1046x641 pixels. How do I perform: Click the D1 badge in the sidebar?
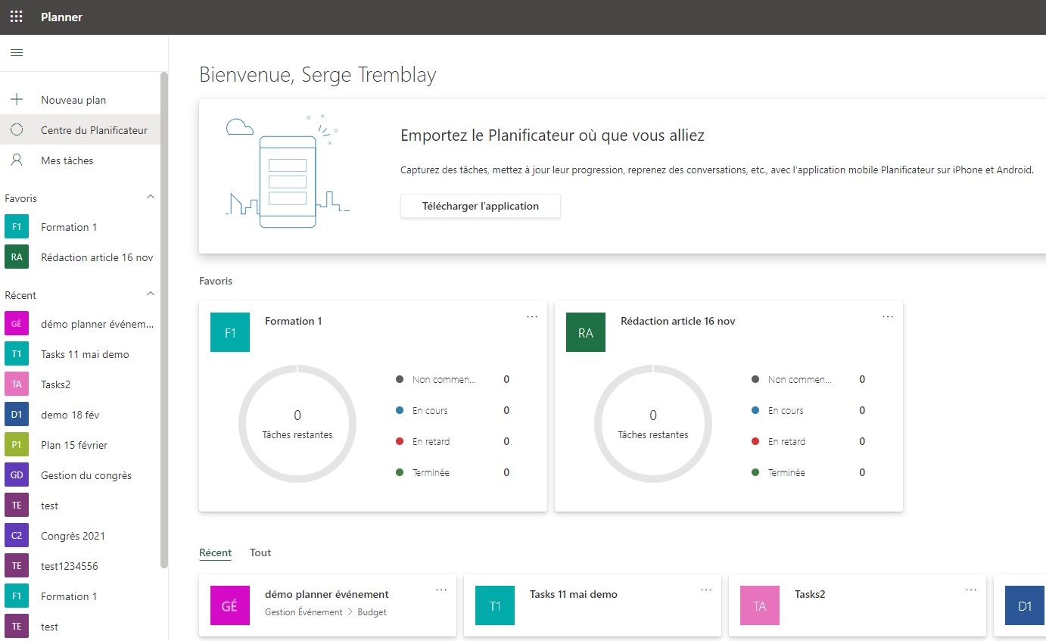(17, 415)
